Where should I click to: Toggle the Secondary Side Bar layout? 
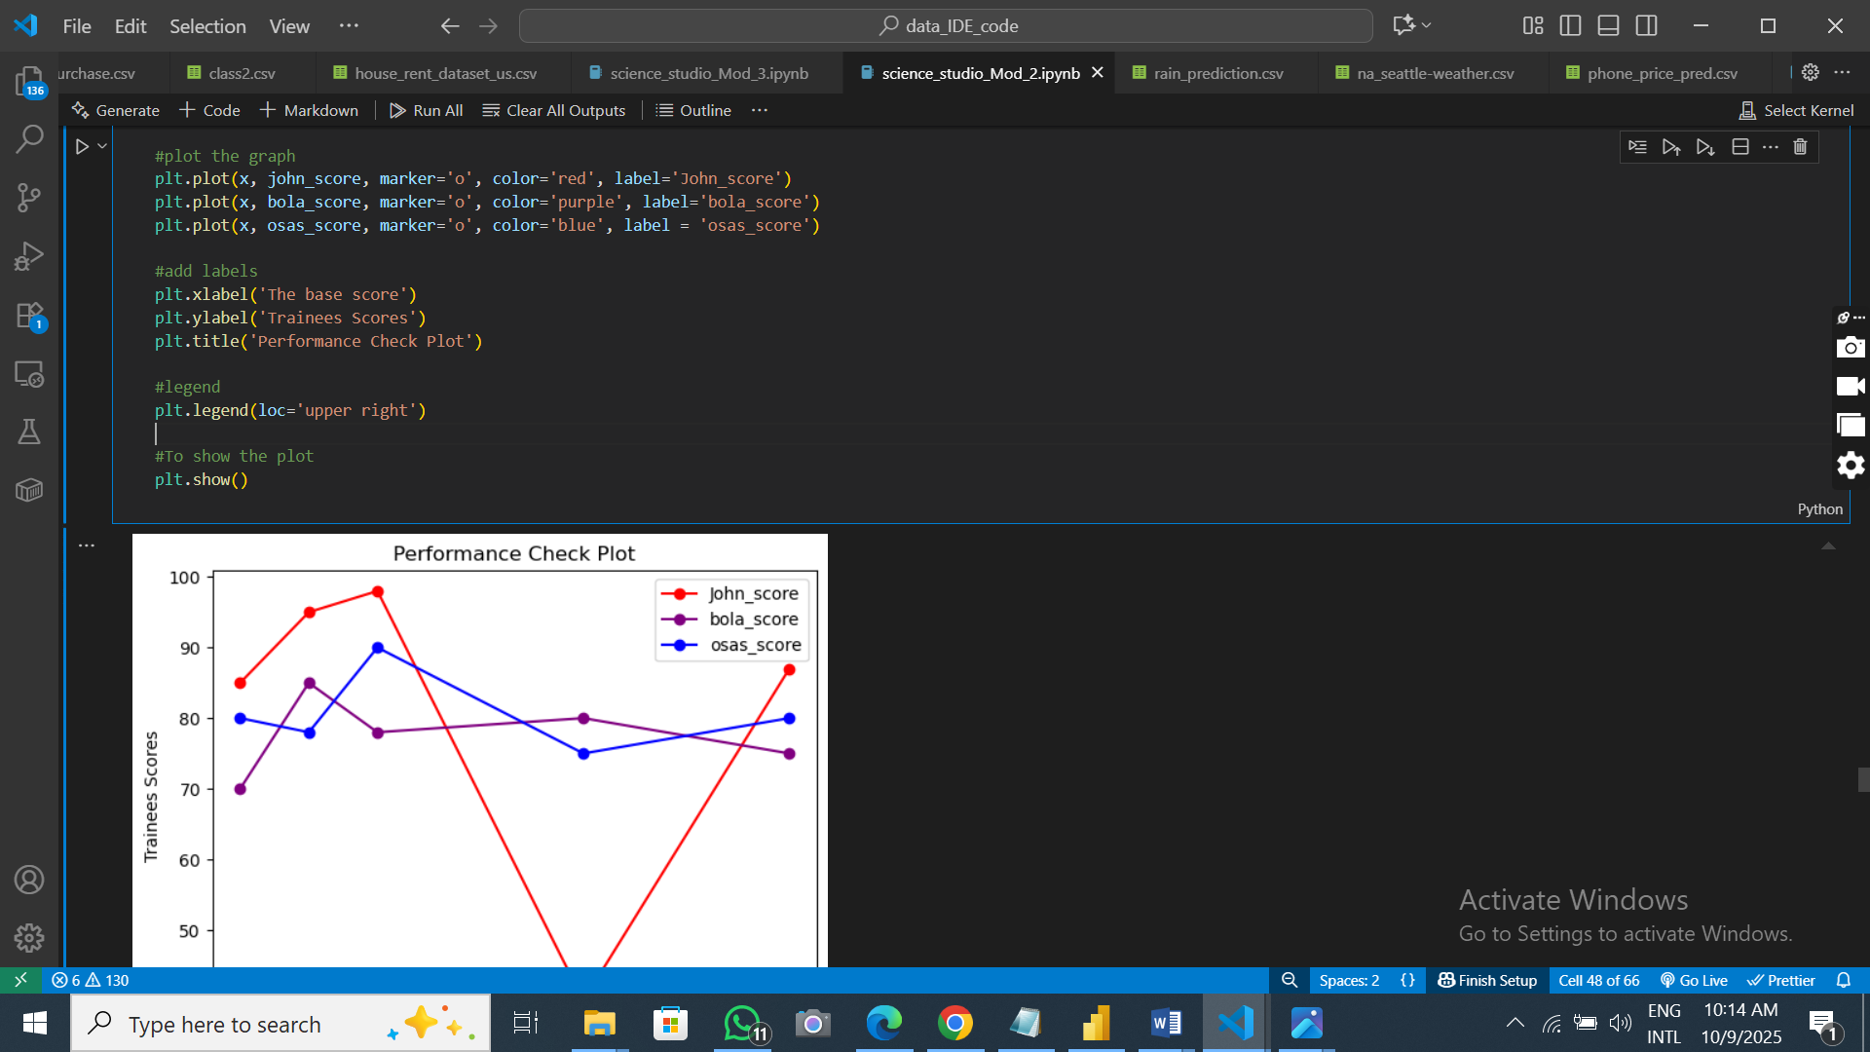point(1646,26)
